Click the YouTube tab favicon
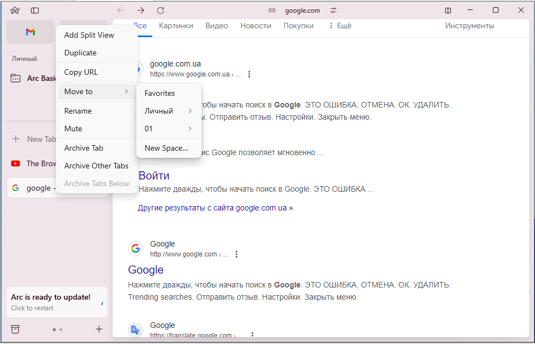Viewport: 535px width, 344px height. pos(16,163)
